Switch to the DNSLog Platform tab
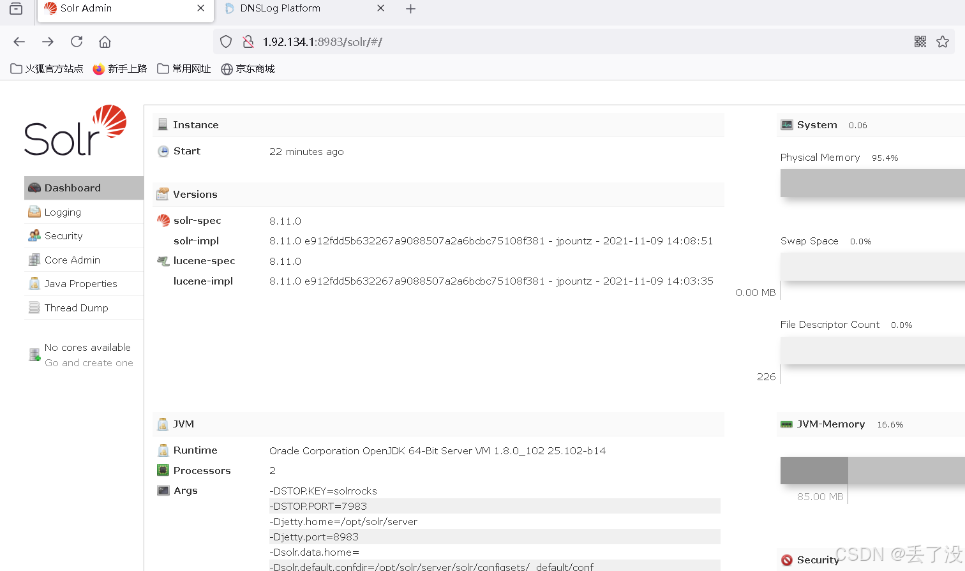965x571 pixels. pos(305,8)
